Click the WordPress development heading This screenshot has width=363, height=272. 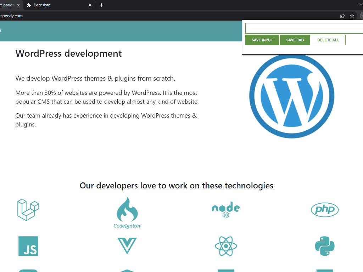coord(68,53)
